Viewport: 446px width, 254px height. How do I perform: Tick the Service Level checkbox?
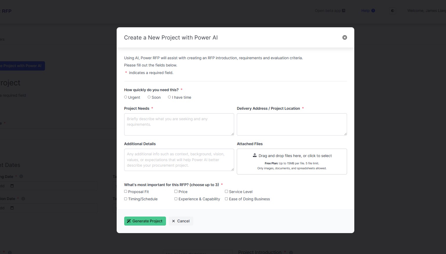(226, 192)
